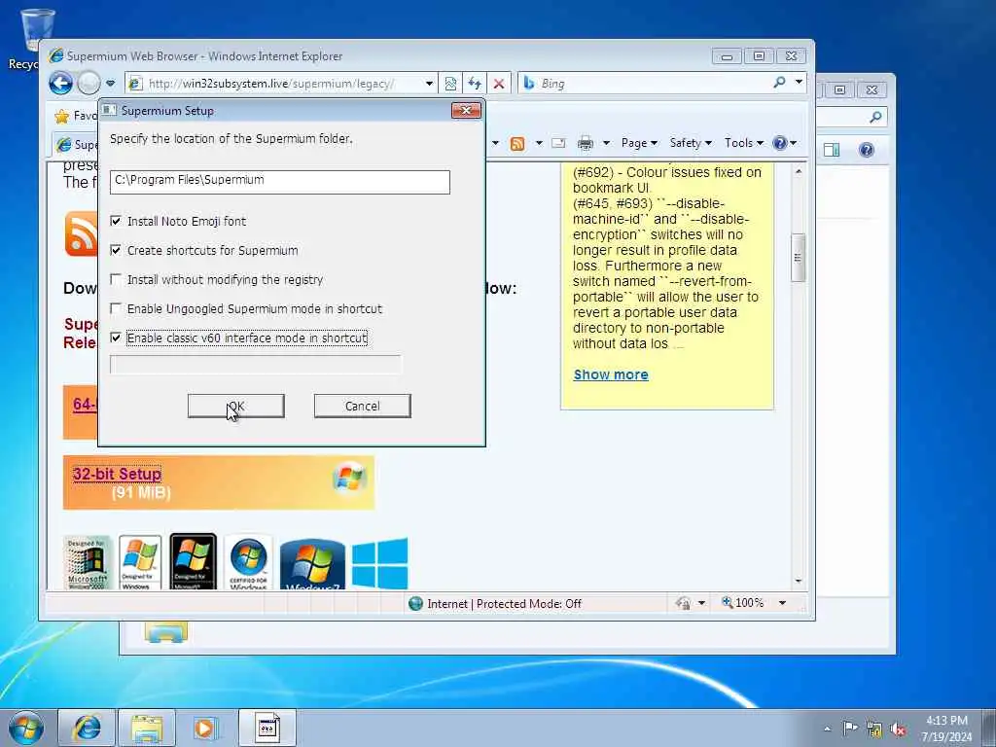Uncheck Create shortcuts for Supermium
The width and height of the screenshot is (996, 747).
coord(116,250)
